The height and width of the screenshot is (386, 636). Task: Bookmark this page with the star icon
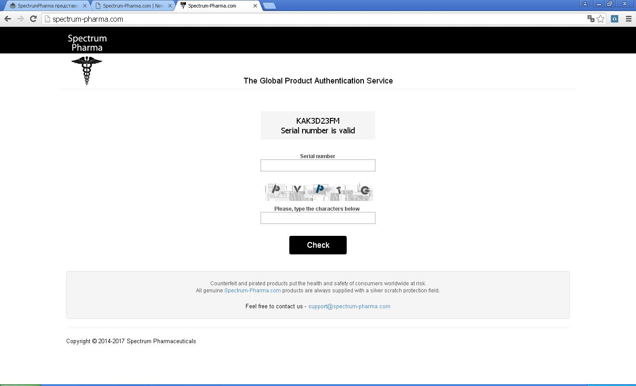coord(601,19)
